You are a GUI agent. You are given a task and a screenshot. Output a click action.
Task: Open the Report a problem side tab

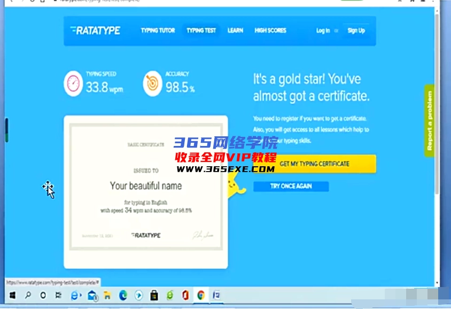click(429, 120)
